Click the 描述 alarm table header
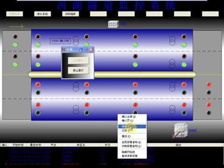224x168 pixels. click(x=178, y=145)
